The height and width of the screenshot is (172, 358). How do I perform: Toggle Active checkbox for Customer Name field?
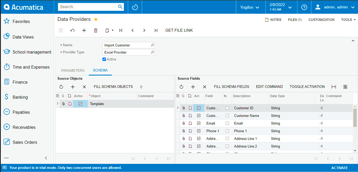[x=199, y=116]
